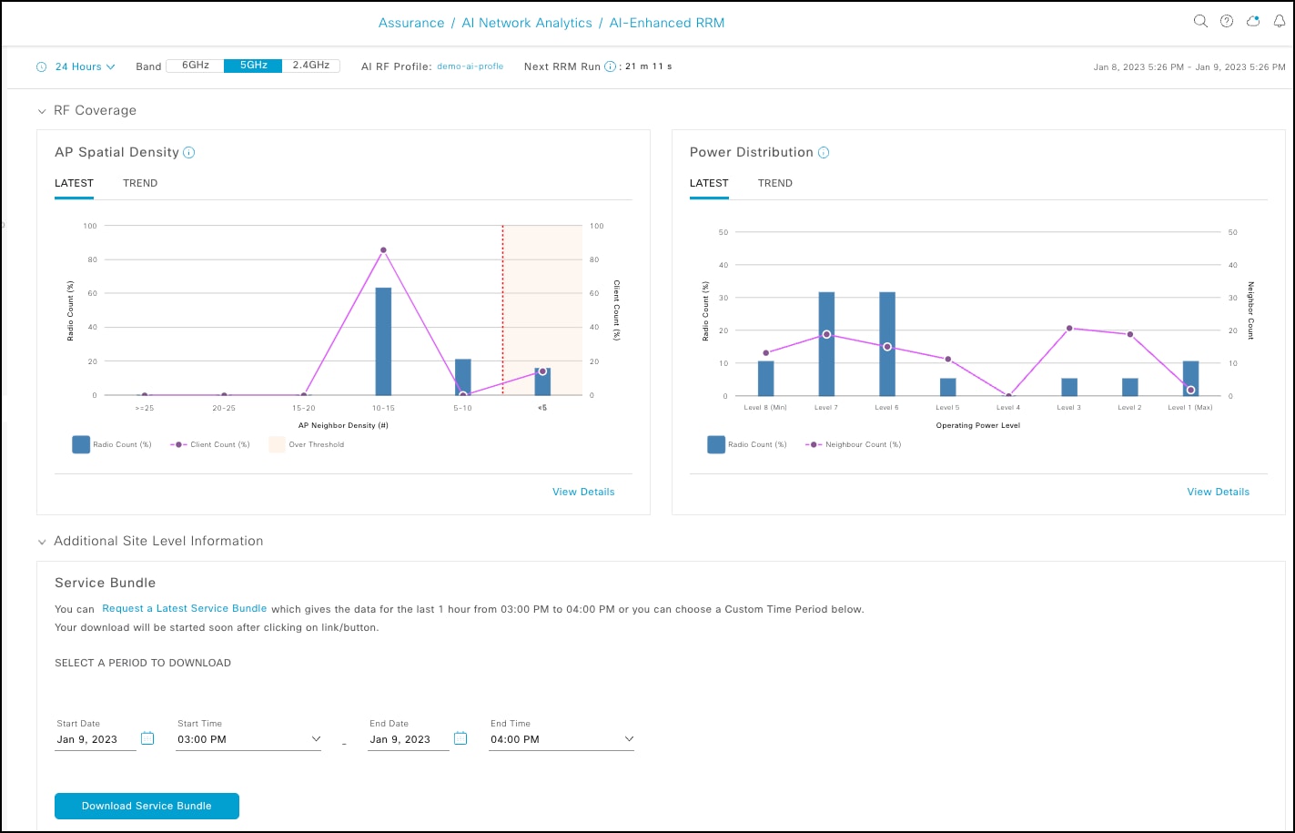Click the clock icon beside 24 Hours
1295x833 pixels.
pyautogui.click(x=41, y=66)
